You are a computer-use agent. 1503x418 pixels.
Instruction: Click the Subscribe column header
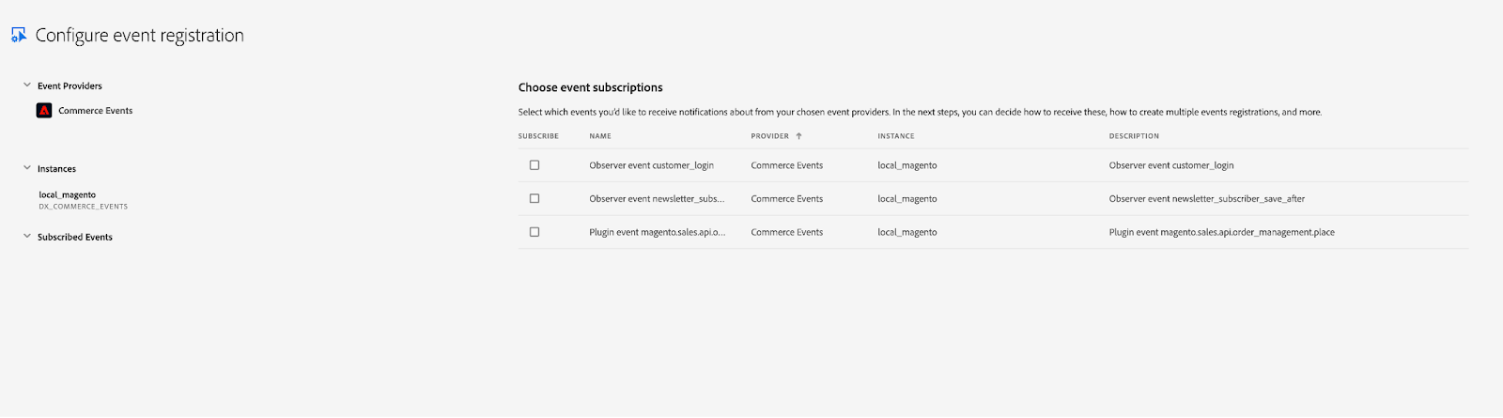tap(538, 136)
